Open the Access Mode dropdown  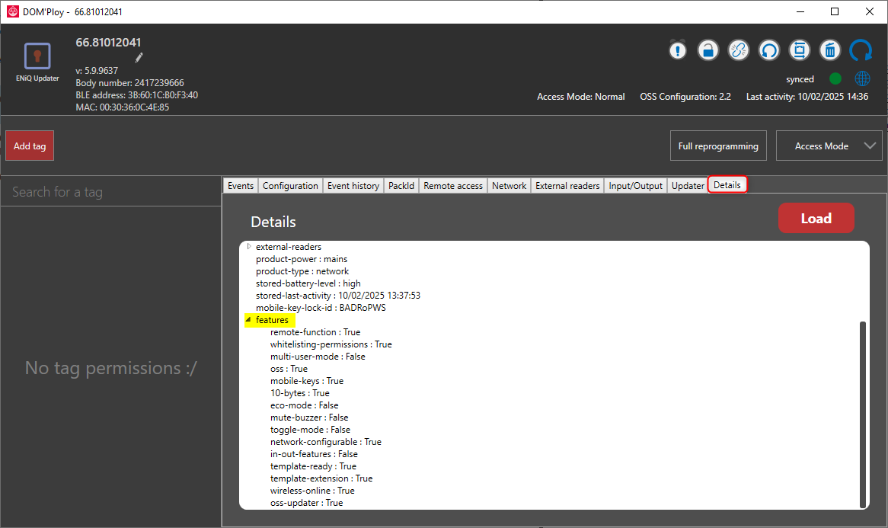tap(829, 146)
